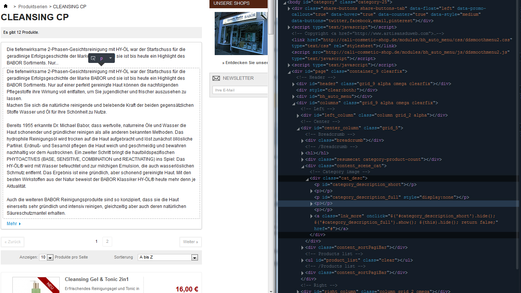Go to the previous page with « Zurück

click(13, 242)
